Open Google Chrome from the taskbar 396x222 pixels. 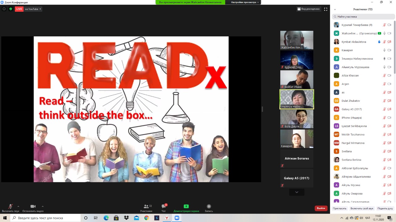pos(146,218)
